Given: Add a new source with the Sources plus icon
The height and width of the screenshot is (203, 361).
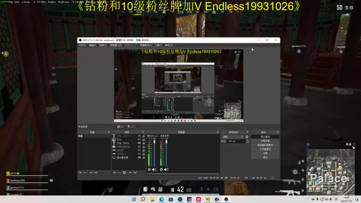Looking at the screenshot, I should [x=115, y=172].
